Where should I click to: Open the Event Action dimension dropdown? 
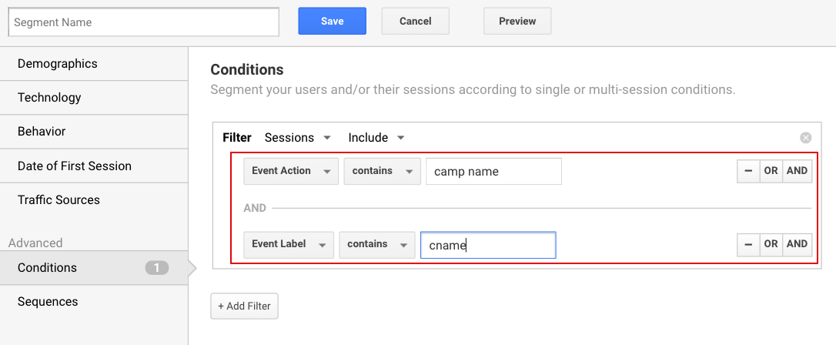[x=291, y=171]
